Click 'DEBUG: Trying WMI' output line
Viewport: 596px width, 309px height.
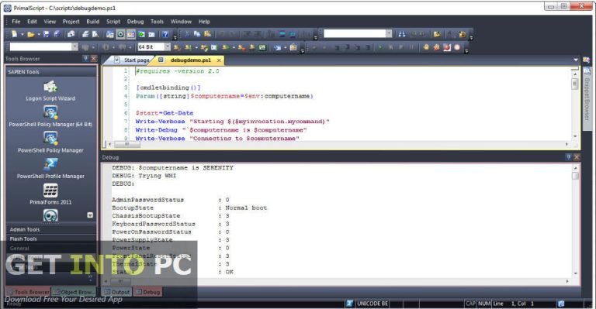[x=144, y=176]
